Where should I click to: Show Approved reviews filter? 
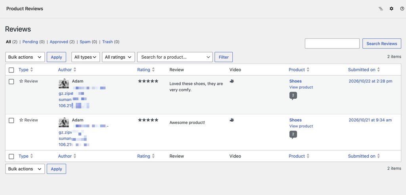click(59, 42)
